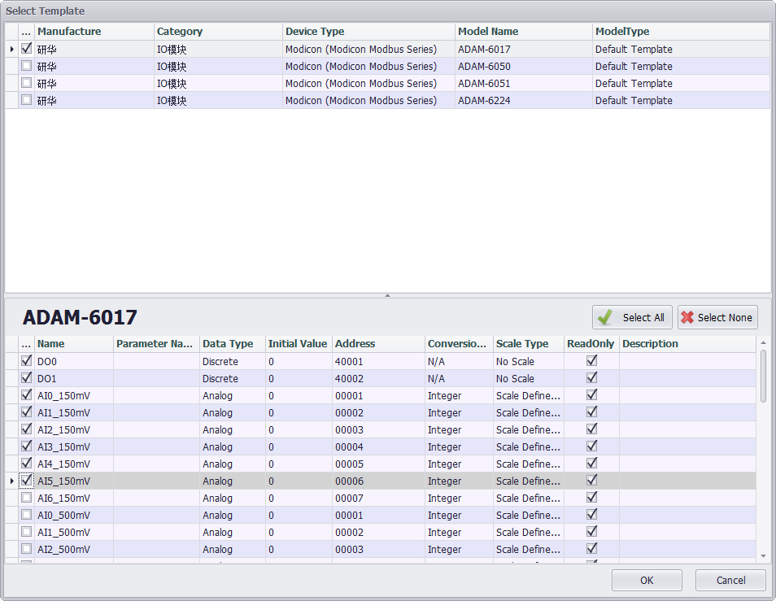Screen dimensions: 776x601
Task: Click the row indicator arrow beside AI5_150mV
Action: pyautogui.click(x=11, y=481)
